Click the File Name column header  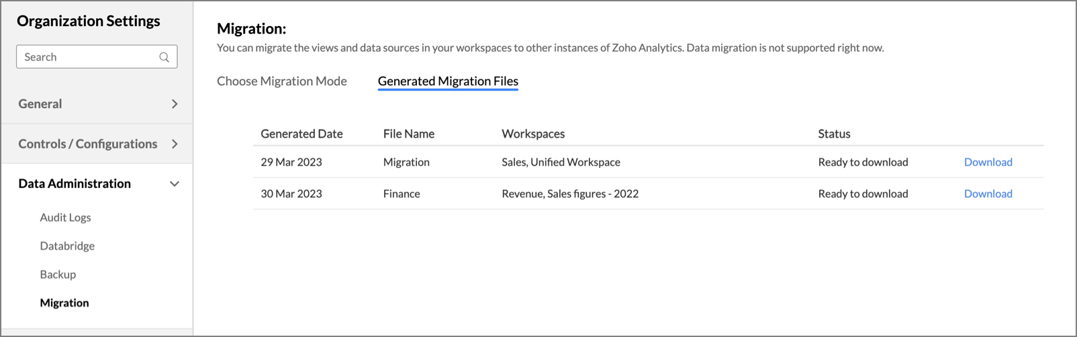(x=408, y=134)
